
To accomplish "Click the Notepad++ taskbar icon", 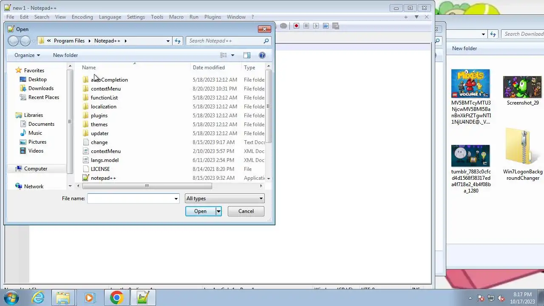I will pyautogui.click(x=143, y=298).
